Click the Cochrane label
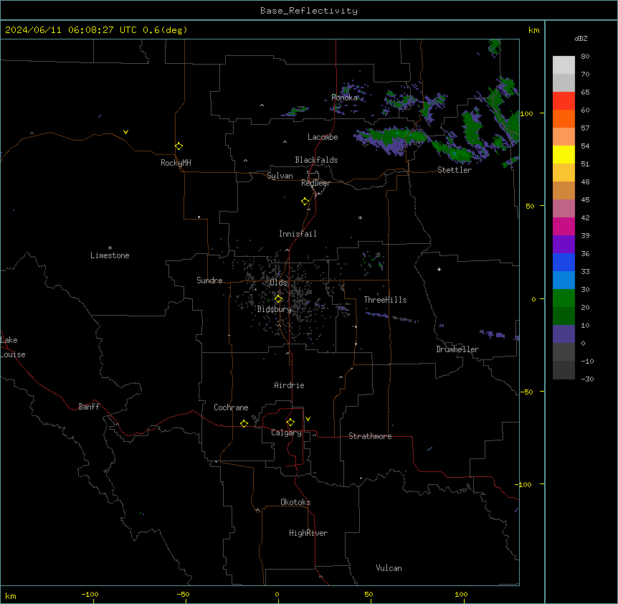This screenshot has width=618, height=604. point(231,407)
